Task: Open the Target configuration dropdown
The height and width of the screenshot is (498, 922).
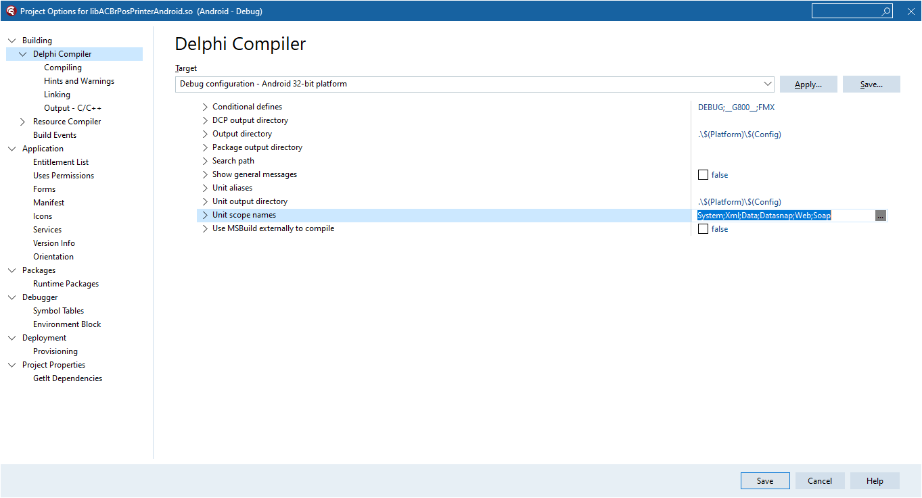Action: pos(474,84)
